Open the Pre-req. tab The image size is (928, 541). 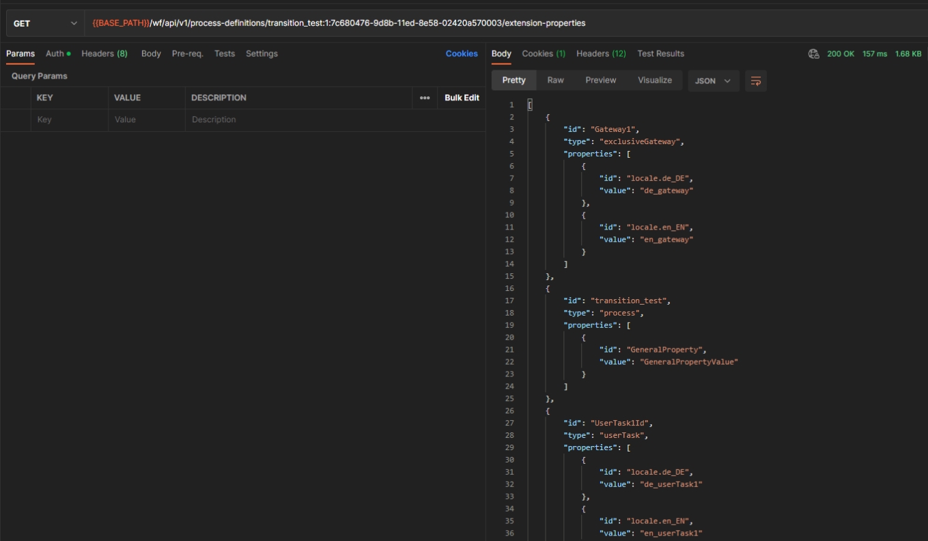pos(187,53)
